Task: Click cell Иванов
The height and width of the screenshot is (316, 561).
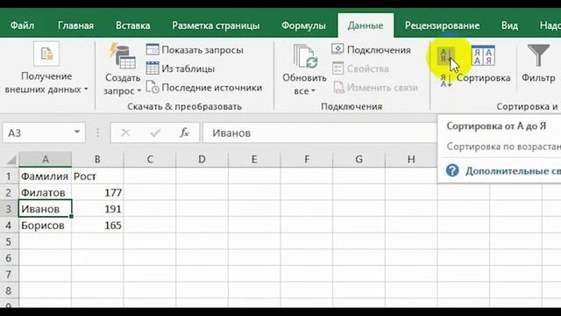Action: pos(46,209)
